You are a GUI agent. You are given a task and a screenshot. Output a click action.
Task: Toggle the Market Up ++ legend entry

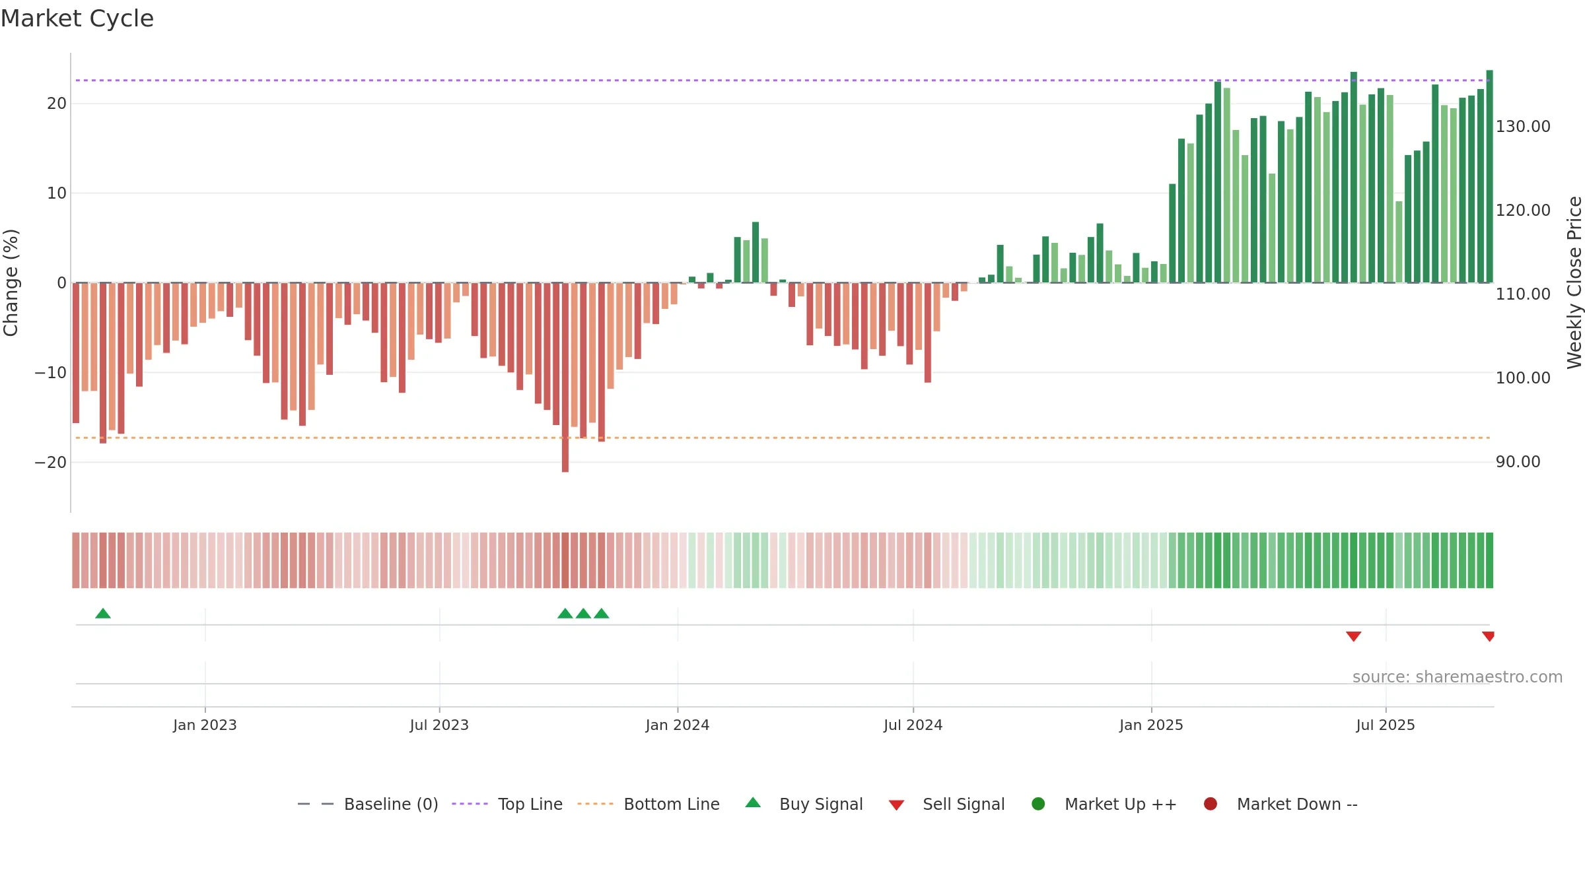(1104, 804)
